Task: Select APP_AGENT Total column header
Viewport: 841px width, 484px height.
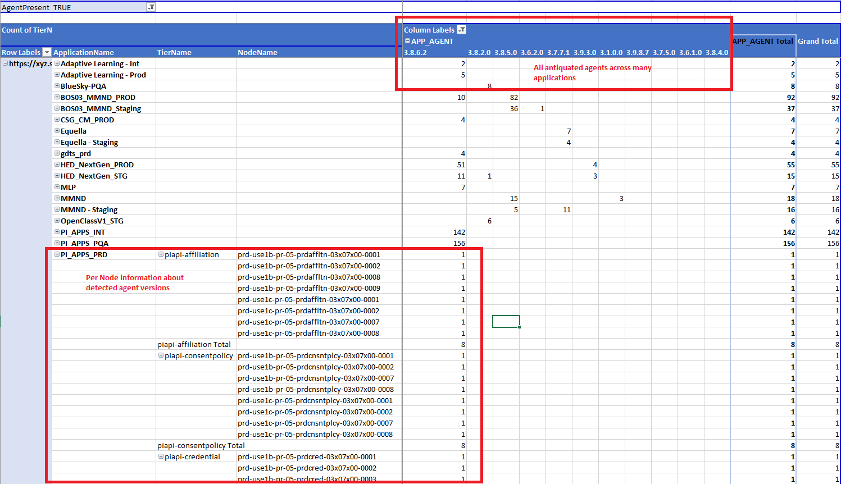Action: click(763, 41)
